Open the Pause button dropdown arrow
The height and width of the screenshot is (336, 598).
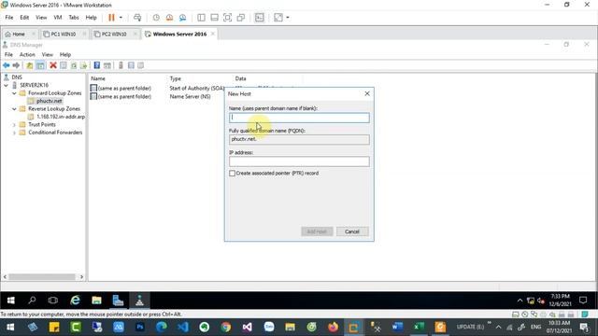121,18
